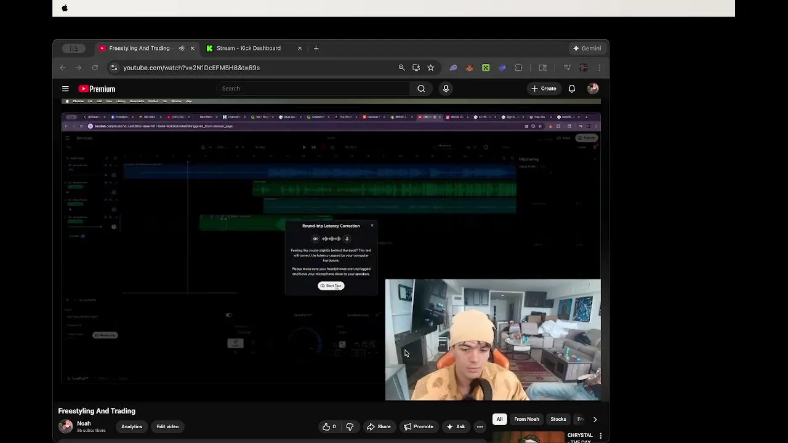
Task: Like this video
Action: pyautogui.click(x=329, y=426)
